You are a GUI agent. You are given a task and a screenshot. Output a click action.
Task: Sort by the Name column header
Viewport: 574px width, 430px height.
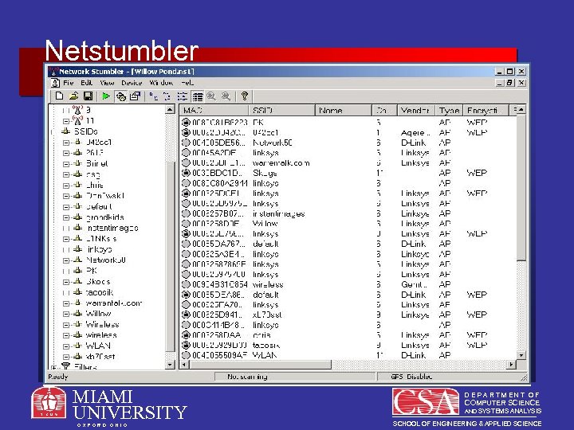point(344,110)
